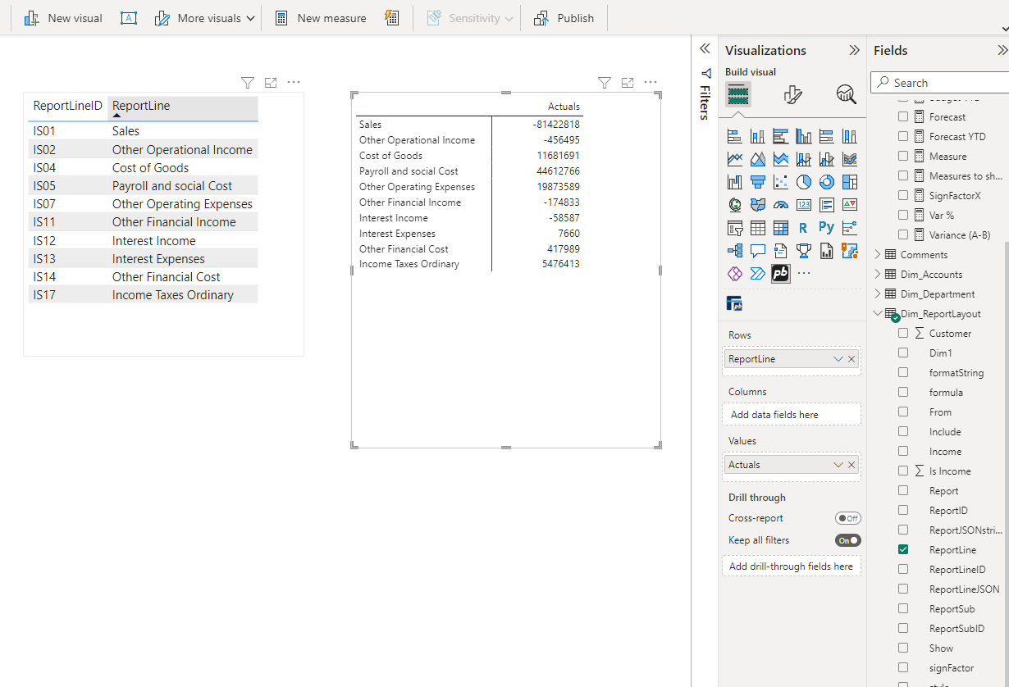This screenshot has width=1009, height=687.
Task: Select the pie chart visual
Action: [804, 182]
